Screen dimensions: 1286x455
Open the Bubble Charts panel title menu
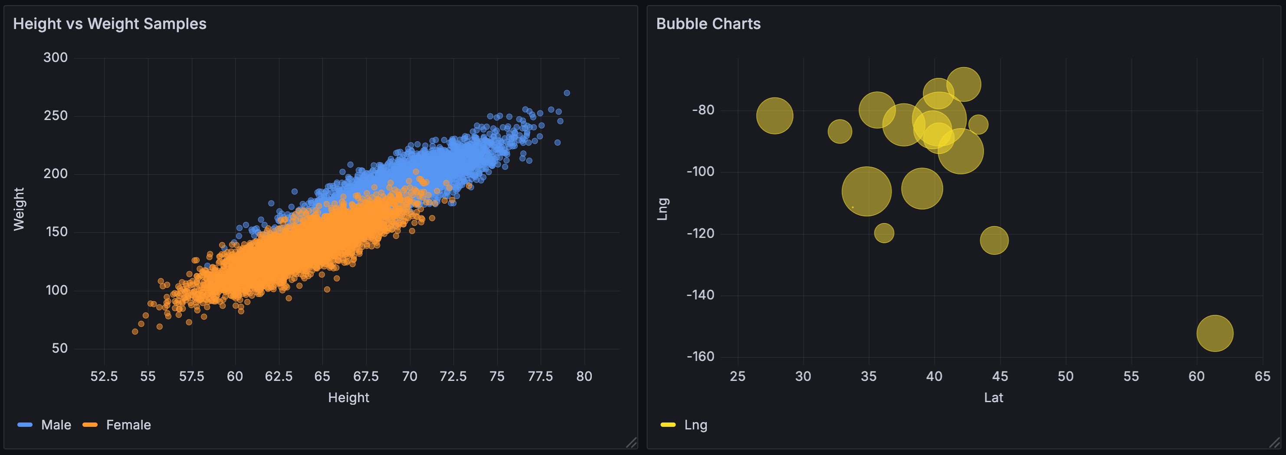pyautogui.click(x=708, y=24)
